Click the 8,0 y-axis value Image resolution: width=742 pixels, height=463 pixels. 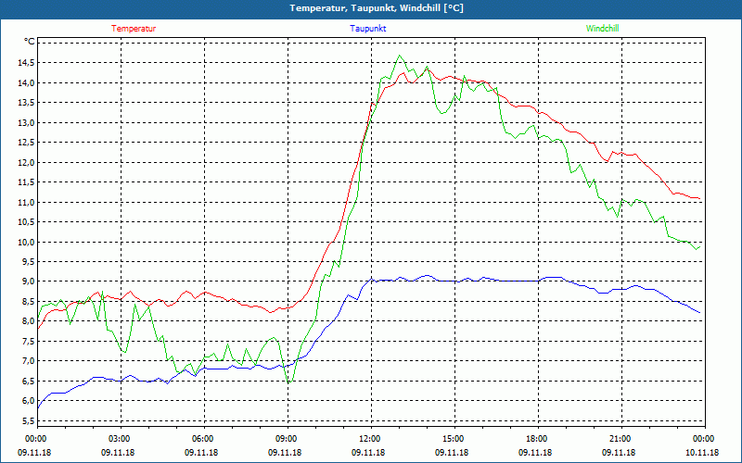(x=29, y=321)
